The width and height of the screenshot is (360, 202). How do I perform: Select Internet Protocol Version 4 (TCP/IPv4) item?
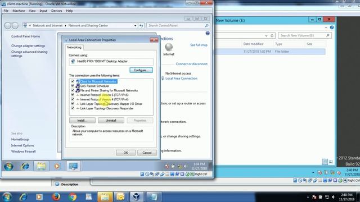(x=104, y=99)
